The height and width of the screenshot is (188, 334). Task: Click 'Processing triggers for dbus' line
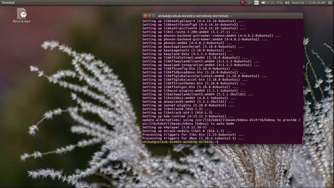[193, 138]
